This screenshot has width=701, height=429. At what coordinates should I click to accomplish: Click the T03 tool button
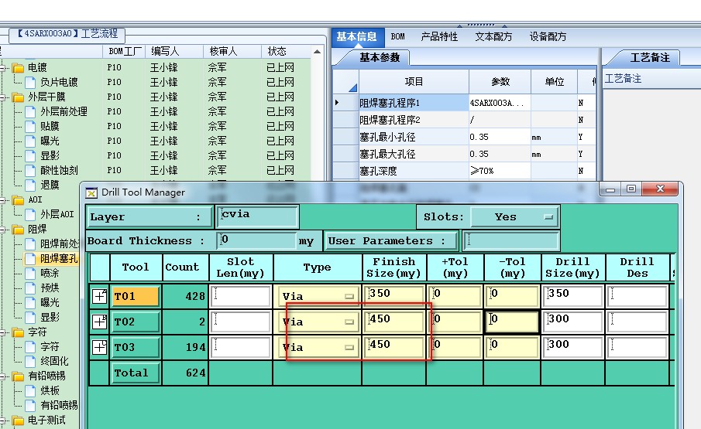click(136, 347)
